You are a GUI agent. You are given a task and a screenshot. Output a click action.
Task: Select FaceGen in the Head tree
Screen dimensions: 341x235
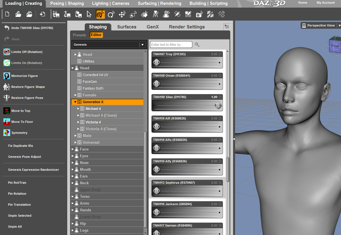click(x=90, y=82)
